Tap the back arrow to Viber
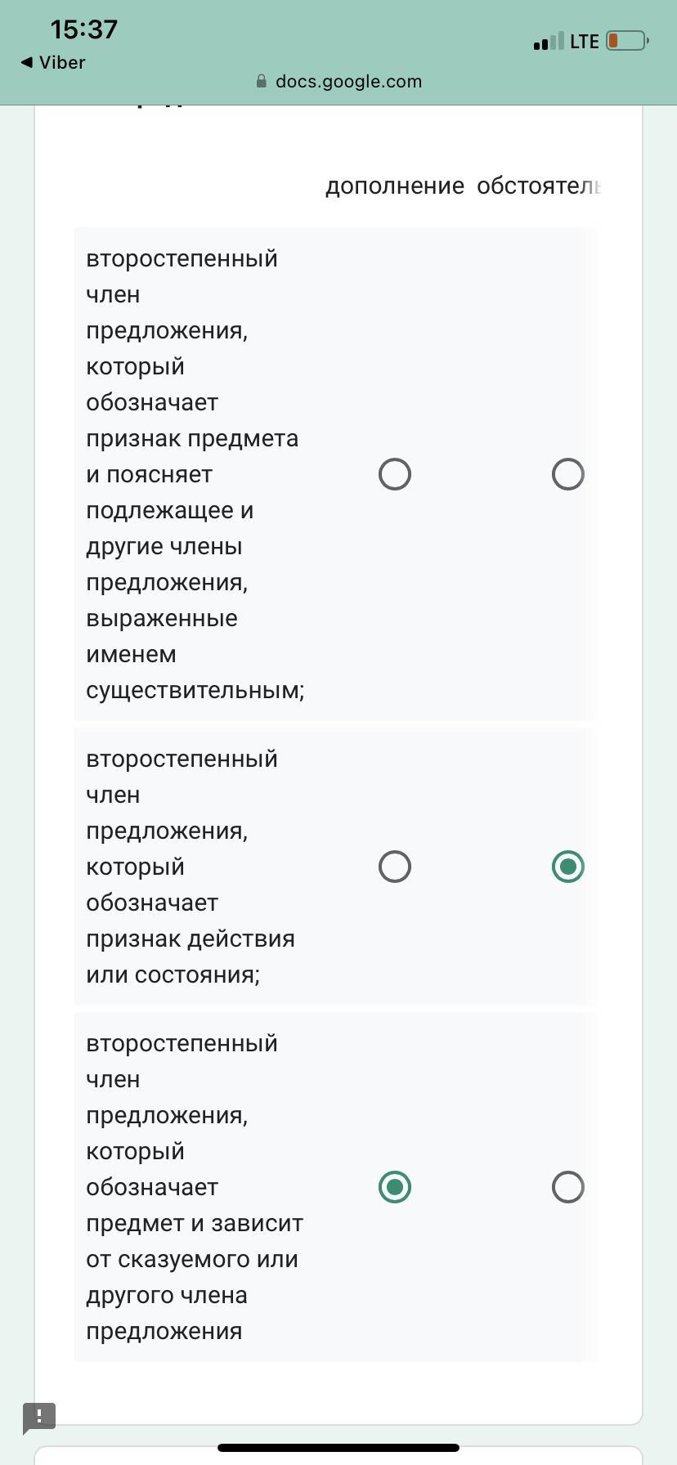The image size is (677, 1465). pos(27,62)
